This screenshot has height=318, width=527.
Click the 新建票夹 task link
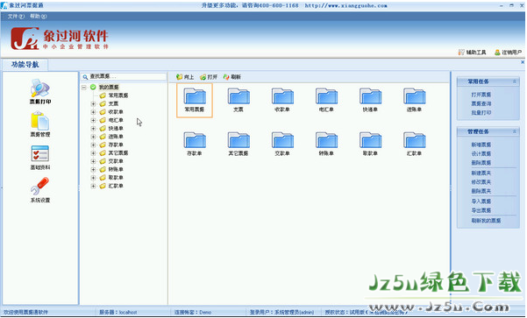481,173
